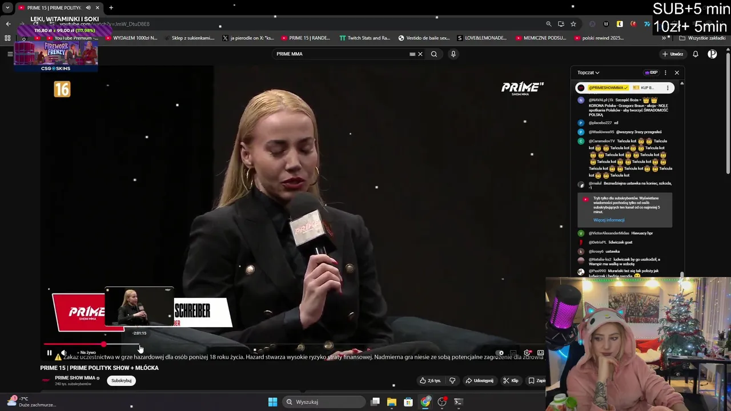Open the 'WYDAŁEM 1000zł N...' bookmark
731x411 pixels.
pos(131,38)
